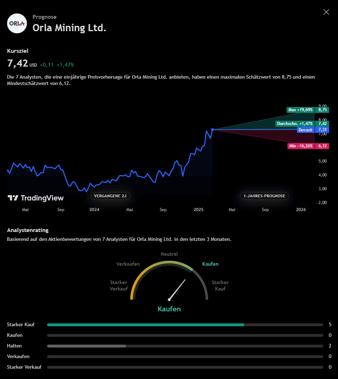Click the 2026 label on the time axis
338x379 pixels.
pyautogui.click(x=301, y=210)
